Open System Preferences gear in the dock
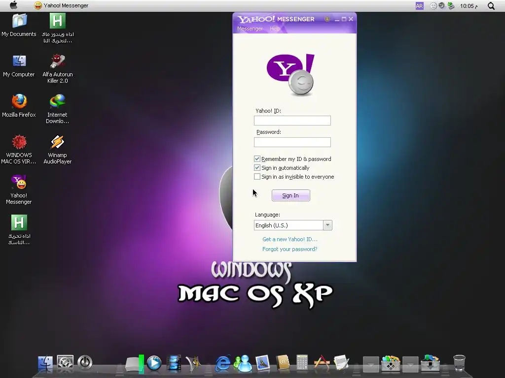This screenshot has height=378, width=505. [x=65, y=363]
